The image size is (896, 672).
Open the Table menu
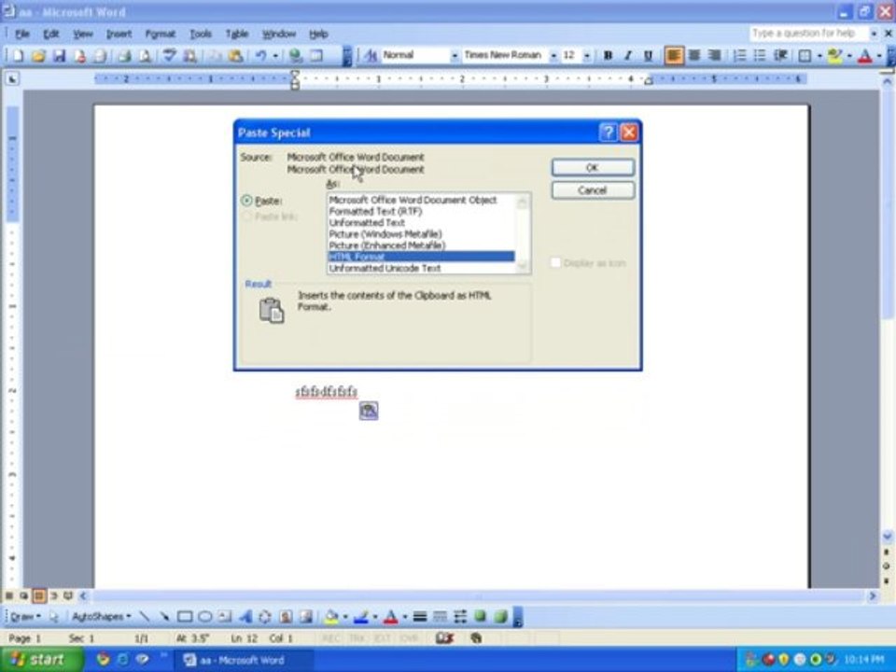click(x=236, y=34)
